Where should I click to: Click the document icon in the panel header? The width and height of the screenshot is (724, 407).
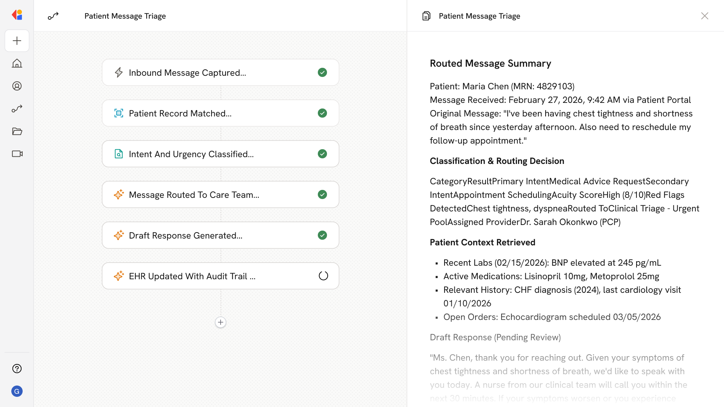426,16
